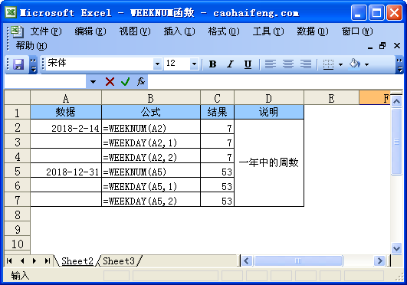Click the Fill Color paint bucket

(355, 64)
